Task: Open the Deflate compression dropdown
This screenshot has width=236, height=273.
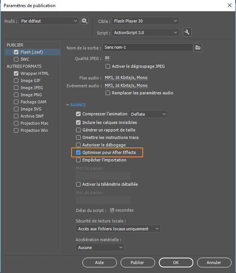Action: 148,114
